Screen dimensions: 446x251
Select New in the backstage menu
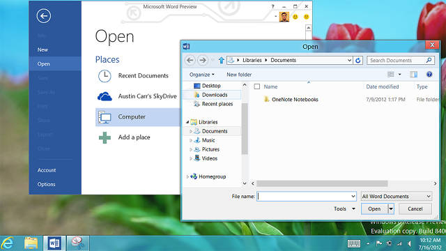pos(55,50)
